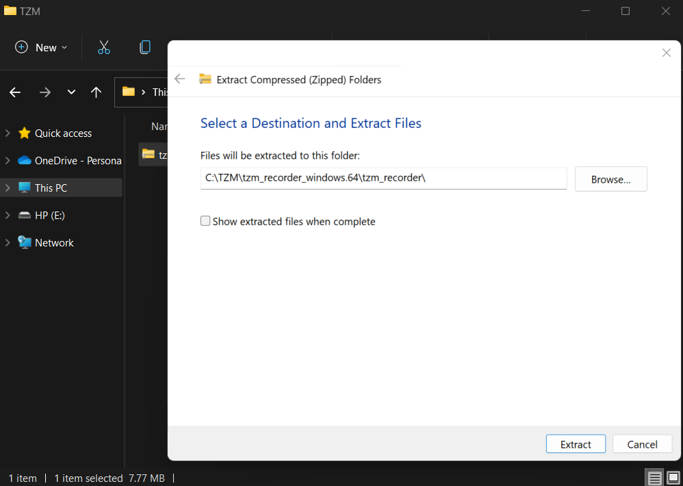Click the Browse... button

[x=610, y=179]
